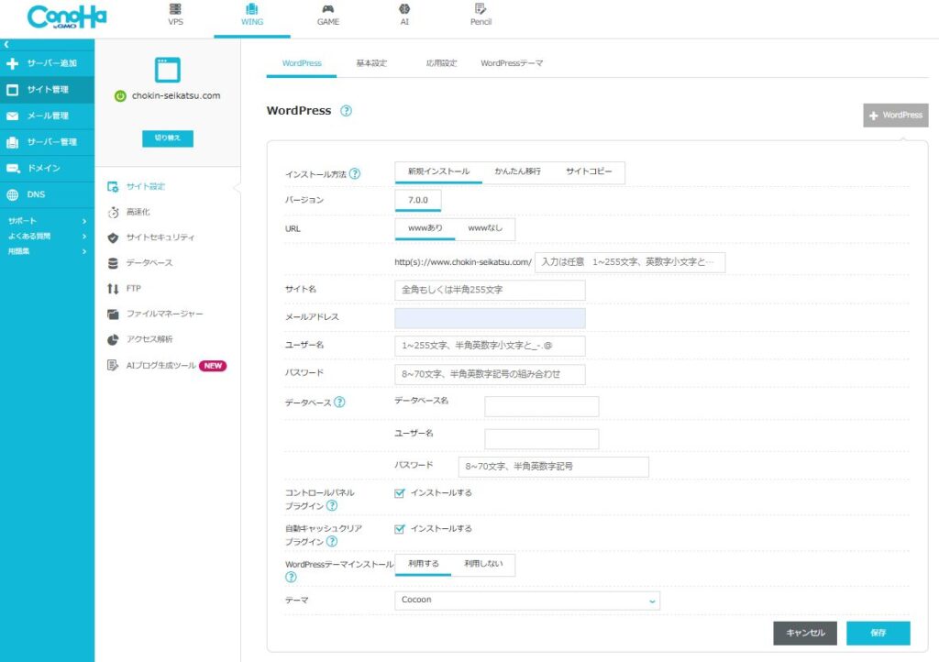Click the メールアドレス input field

[490, 318]
